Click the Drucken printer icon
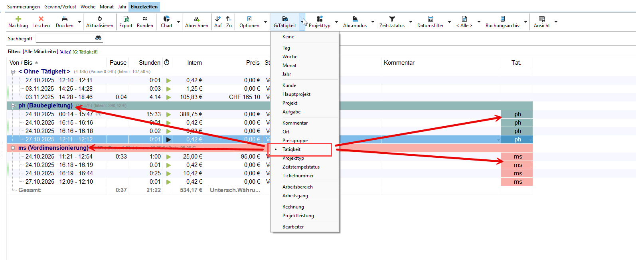 coord(65,19)
